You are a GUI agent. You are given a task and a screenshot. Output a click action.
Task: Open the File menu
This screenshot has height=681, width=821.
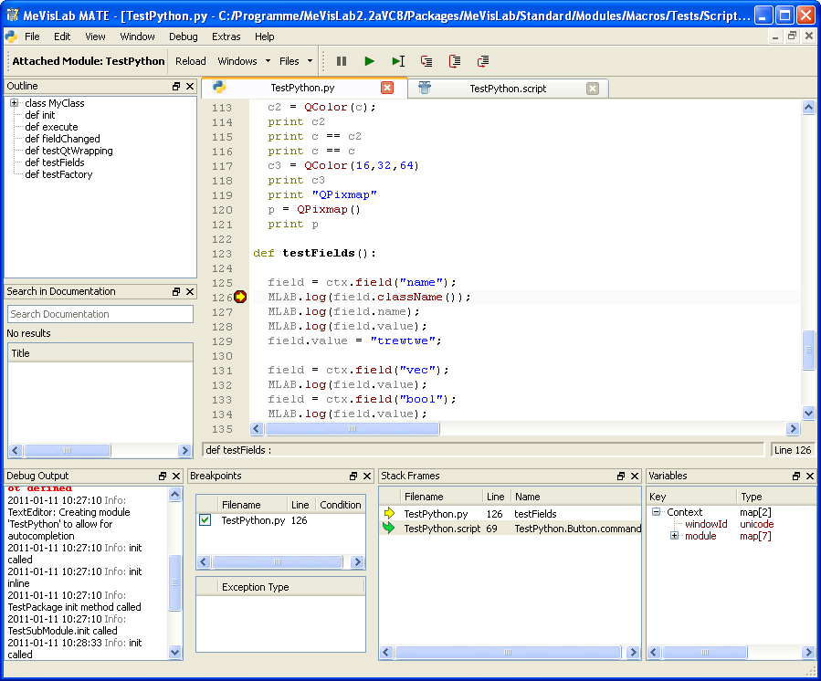click(32, 37)
